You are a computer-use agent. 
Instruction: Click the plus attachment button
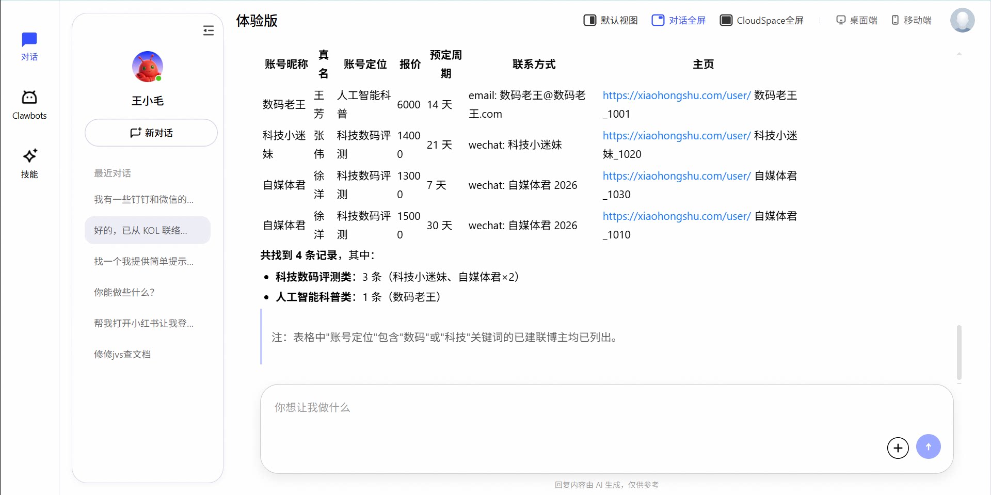coord(898,448)
